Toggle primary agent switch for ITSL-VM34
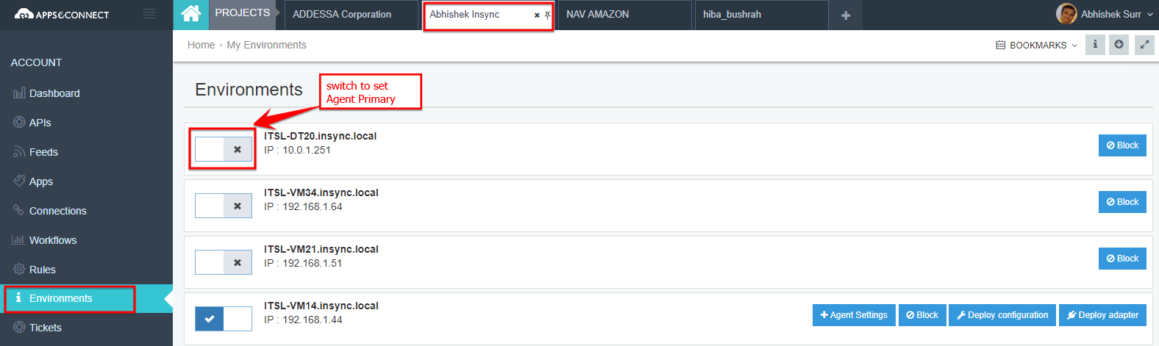This screenshot has height=346, width=1159. (x=224, y=206)
